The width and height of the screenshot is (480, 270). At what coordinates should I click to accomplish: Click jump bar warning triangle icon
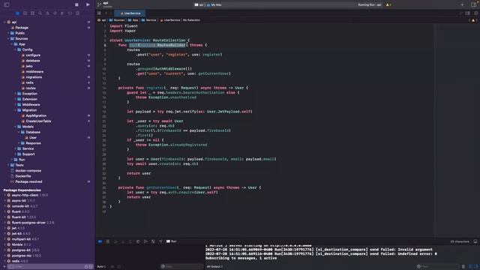point(473,20)
